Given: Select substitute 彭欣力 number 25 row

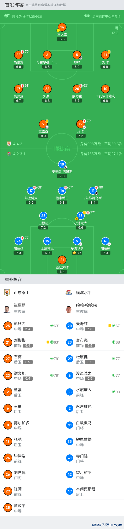Looking at the screenshot, I should [31, 326].
